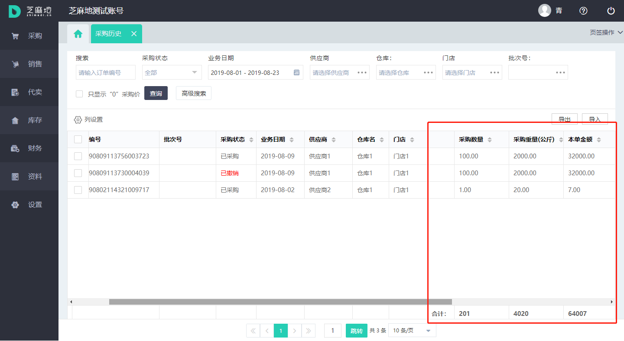Open the 采购状态 全部 dropdown
The image size is (624, 341).
(172, 72)
